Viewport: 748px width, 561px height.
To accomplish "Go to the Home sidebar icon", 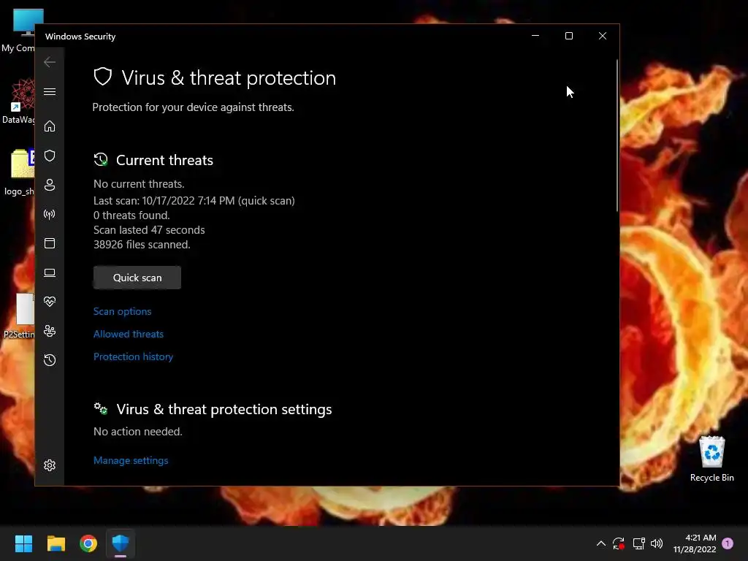I will coord(50,126).
